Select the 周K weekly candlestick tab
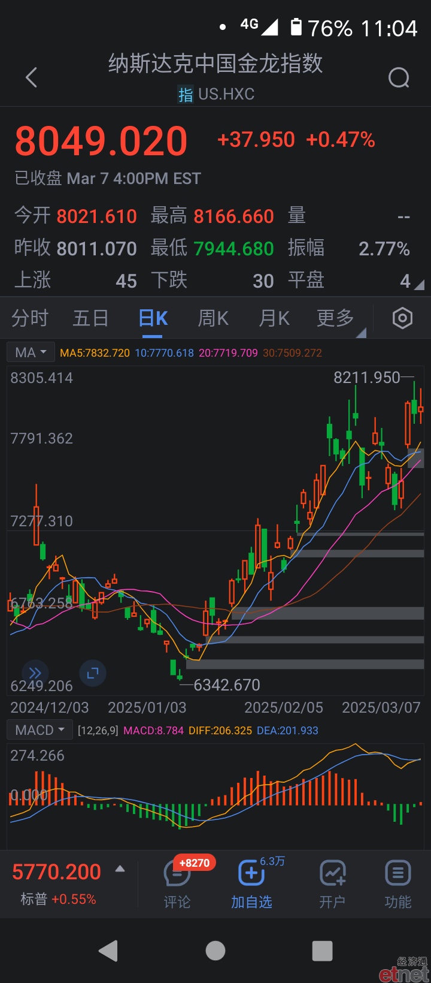The width and height of the screenshot is (431, 983). [x=213, y=318]
